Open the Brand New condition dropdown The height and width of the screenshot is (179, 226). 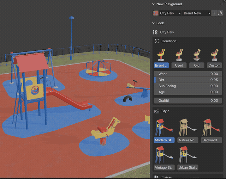pos(196,13)
